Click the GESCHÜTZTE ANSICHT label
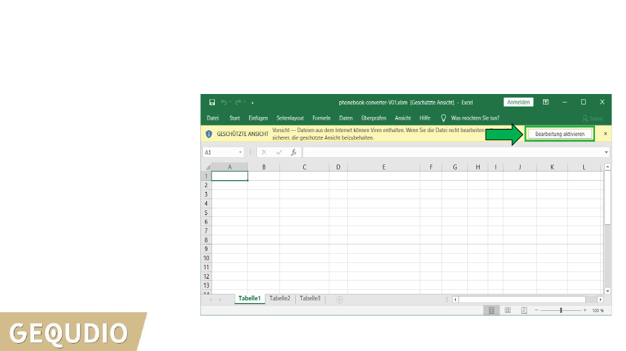The height and width of the screenshot is (351, 626). 242,134
